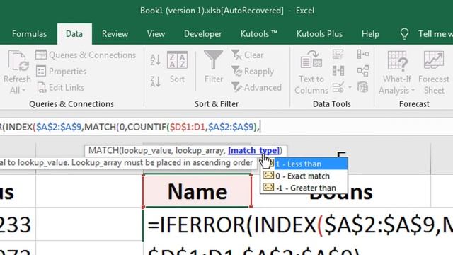Select '1 - Less than' match option
Image resolution: width=453 pixels, height=255 pixels.
tap(304, 164)
